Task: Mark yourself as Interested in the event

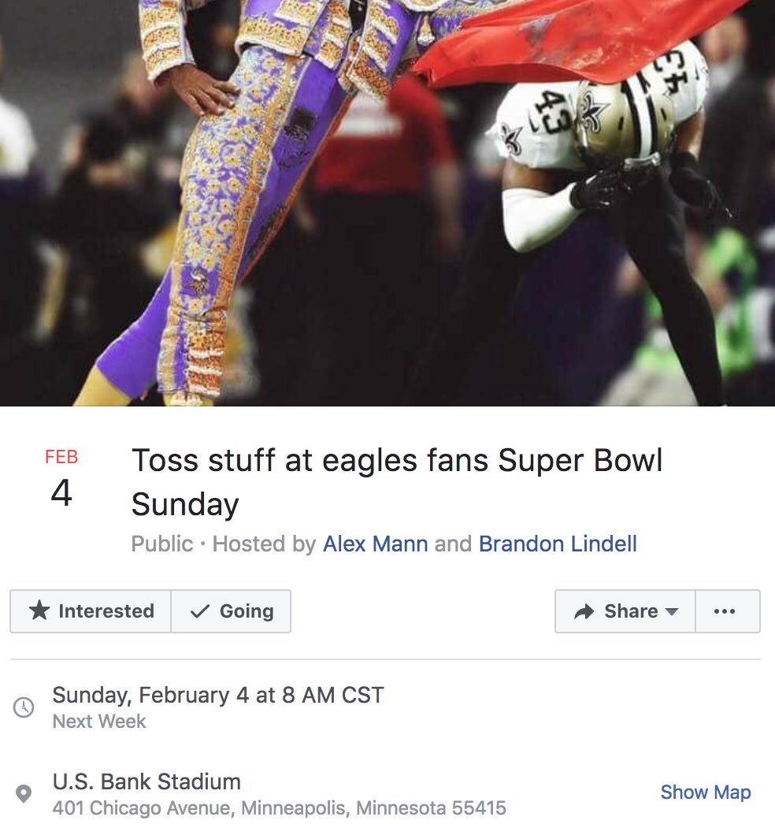Action: [x=91, y=611]
